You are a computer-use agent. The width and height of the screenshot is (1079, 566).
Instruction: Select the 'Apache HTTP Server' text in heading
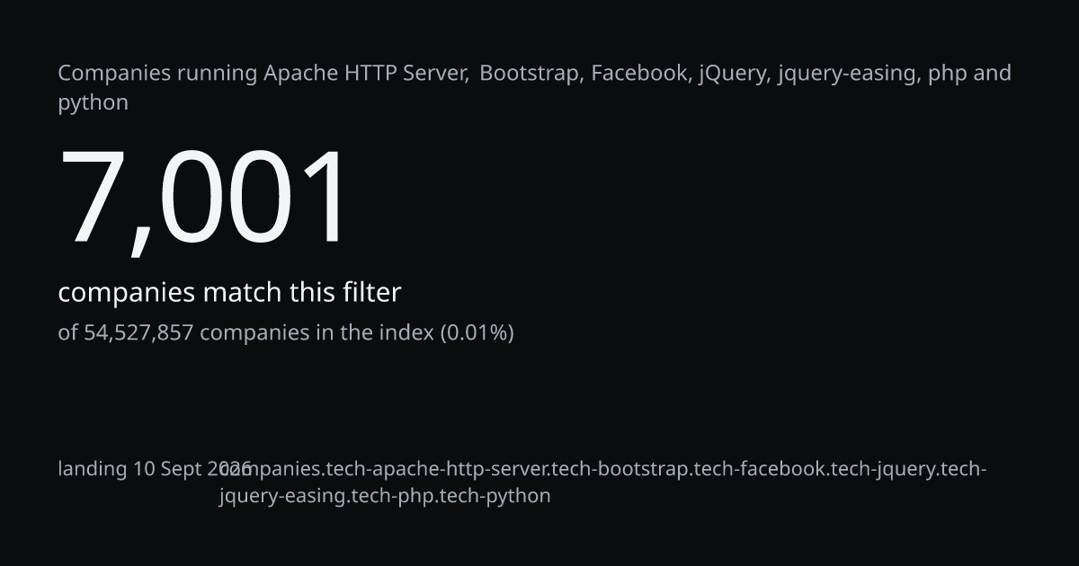point(366,74)
